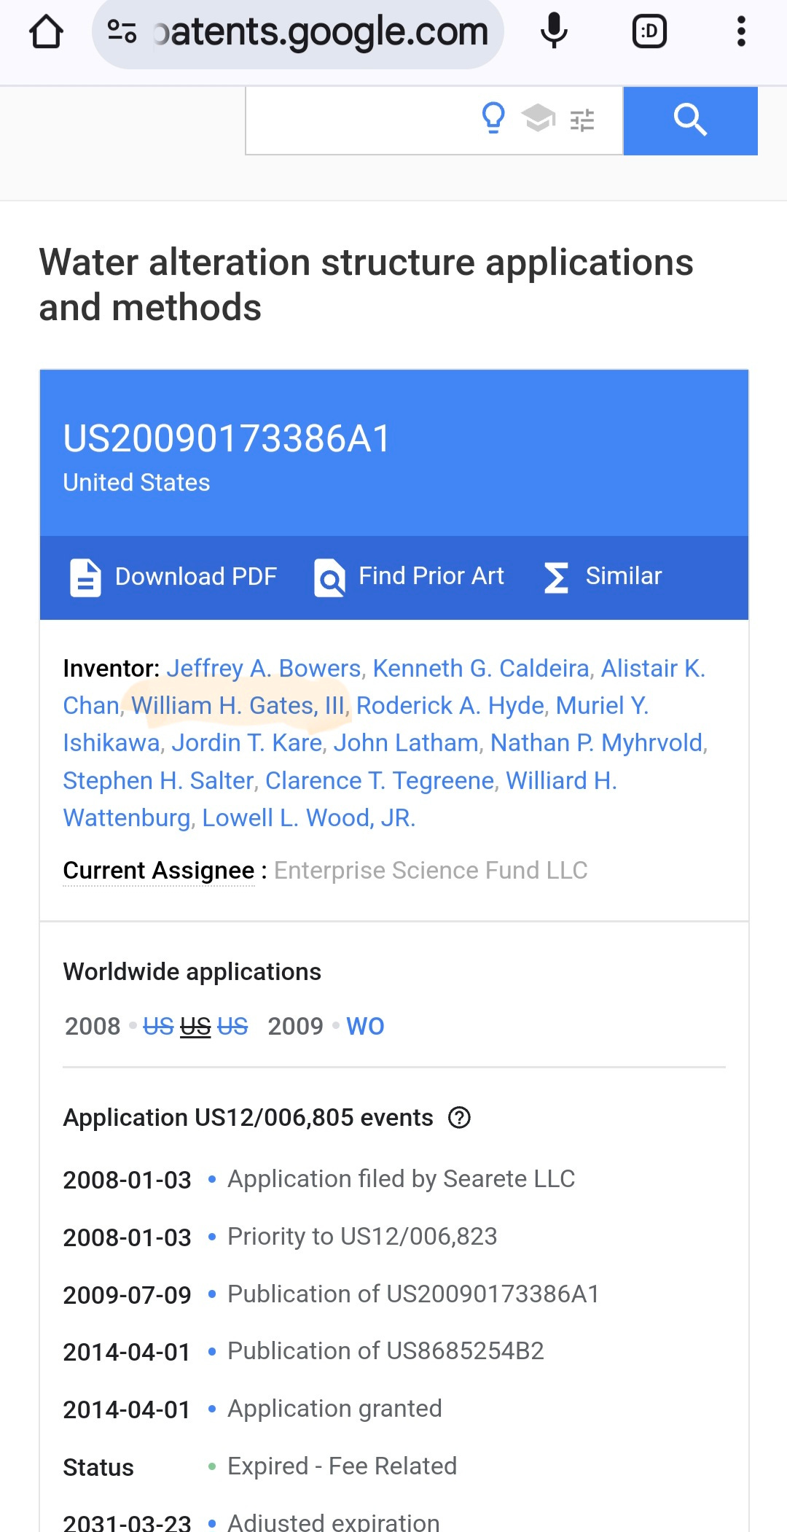Click the lightbulb suggestion icon

[x=493, y=118]
